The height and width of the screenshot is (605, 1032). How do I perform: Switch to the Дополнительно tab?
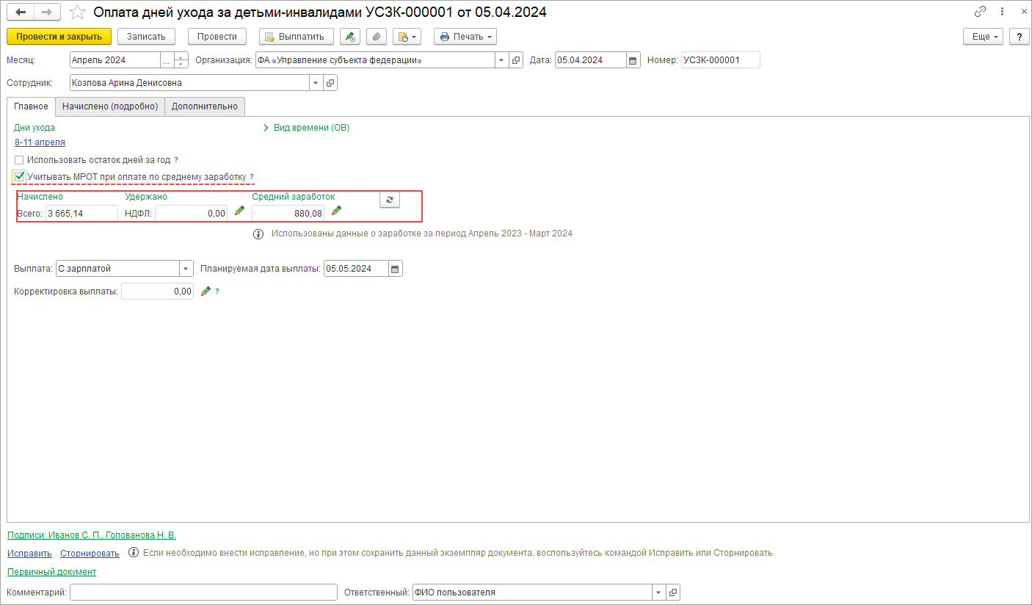point(205,106)
